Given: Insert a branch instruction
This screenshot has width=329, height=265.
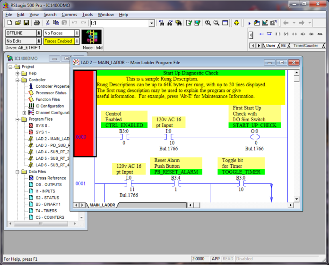Looking at the screenshot, I should [x=269, y=34].
